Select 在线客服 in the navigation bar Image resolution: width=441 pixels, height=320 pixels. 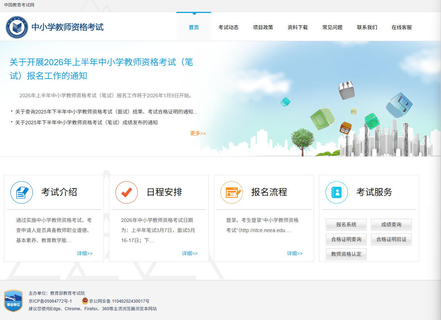point(402,27)
